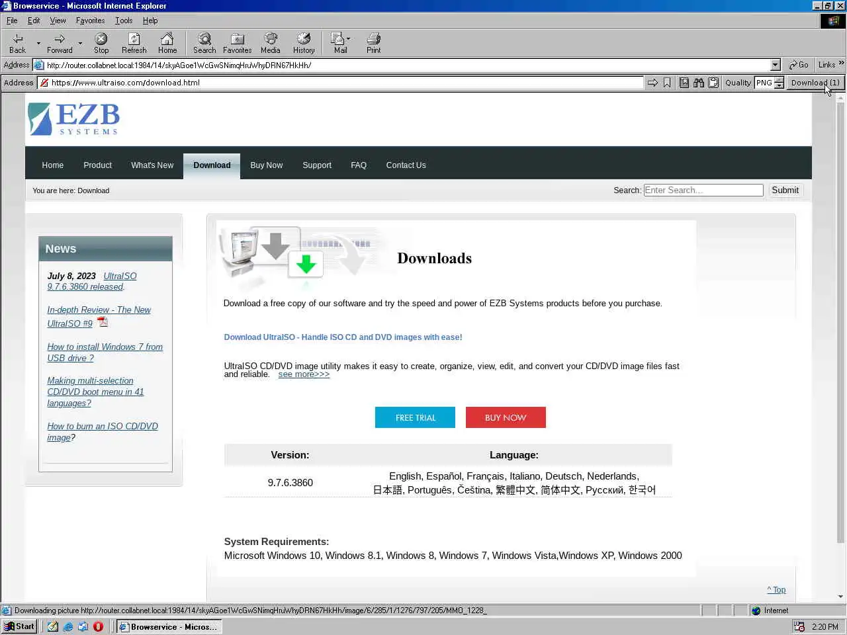Open the Media toolbar button

pyautogui.click(x=270, y=44)
